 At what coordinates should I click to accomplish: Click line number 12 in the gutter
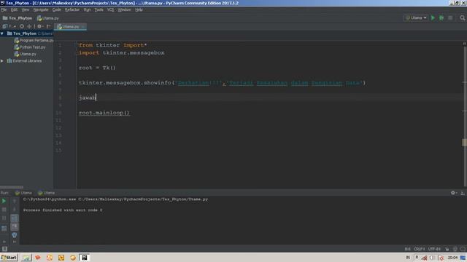click(x=58, y=128)
